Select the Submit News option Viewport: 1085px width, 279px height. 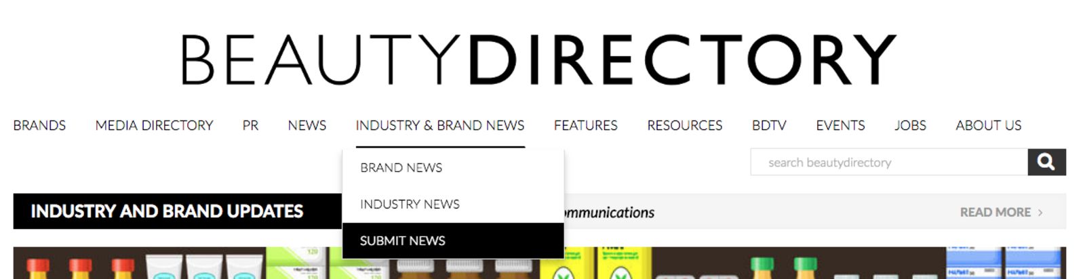pos(453,241)
